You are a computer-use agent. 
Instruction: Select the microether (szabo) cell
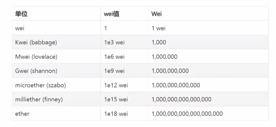(40, 85)
